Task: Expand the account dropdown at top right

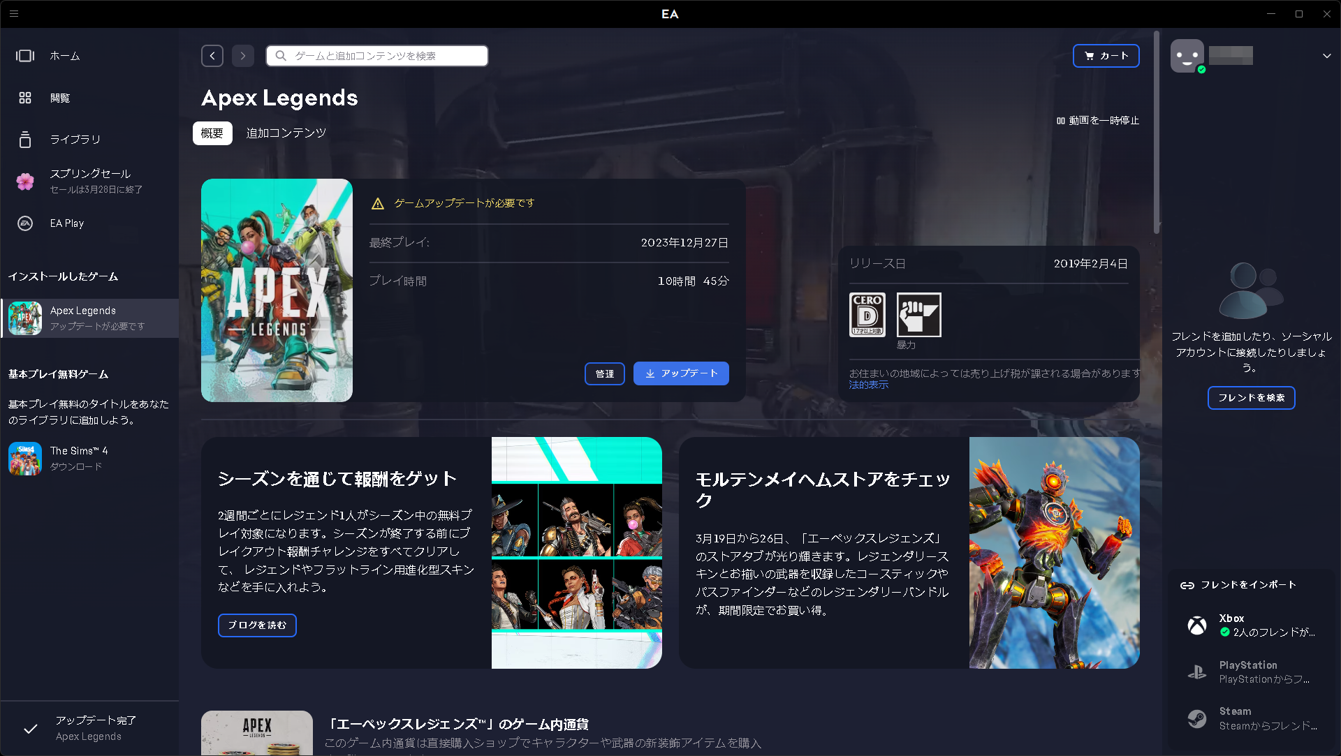Action: tap(1326, 55)
